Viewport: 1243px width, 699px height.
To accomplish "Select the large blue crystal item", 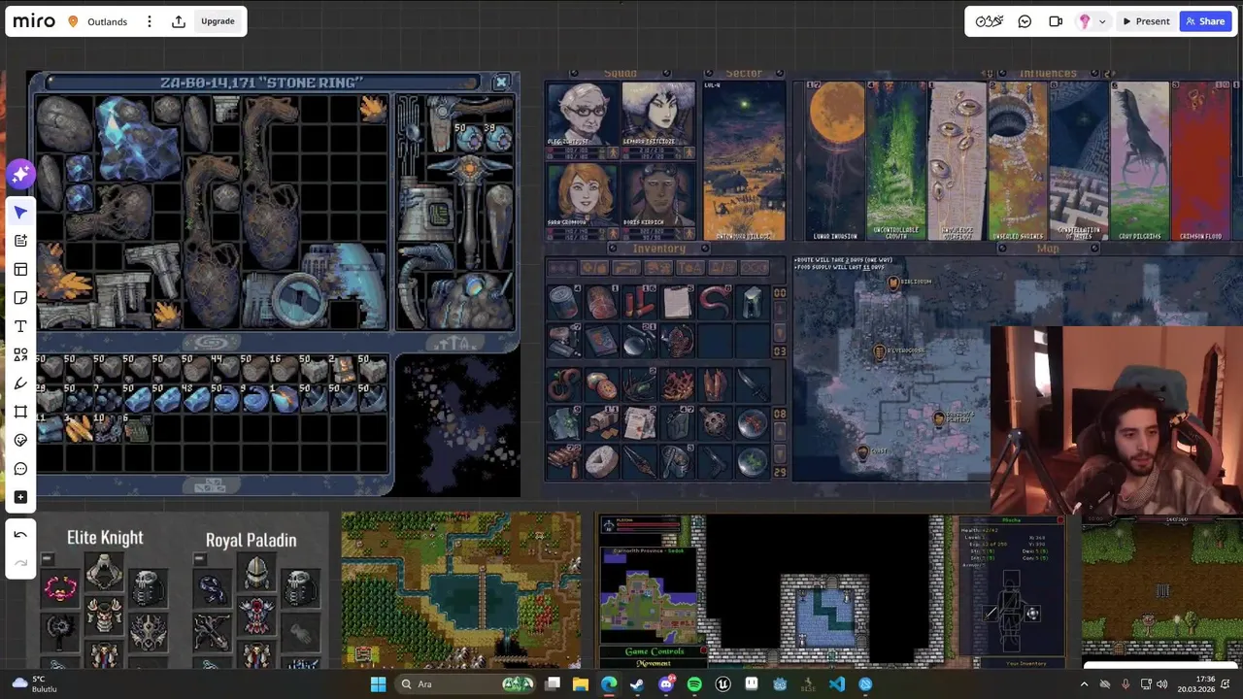I will click(136, 139).
